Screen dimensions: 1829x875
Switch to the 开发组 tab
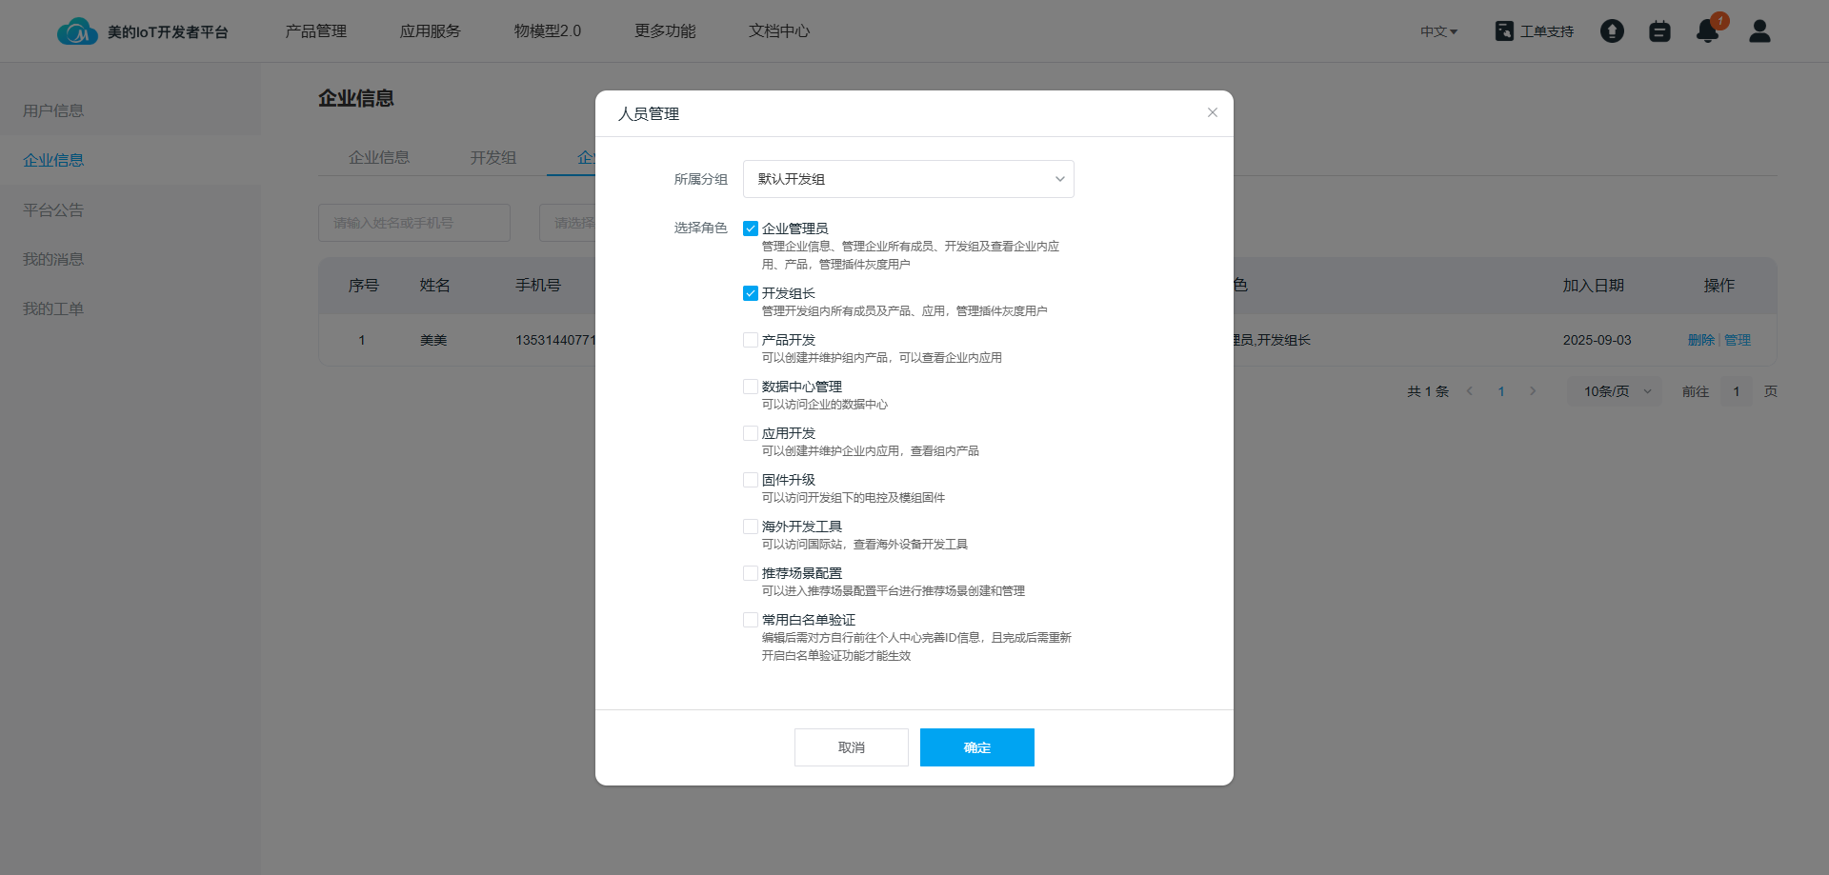point(492,157)
